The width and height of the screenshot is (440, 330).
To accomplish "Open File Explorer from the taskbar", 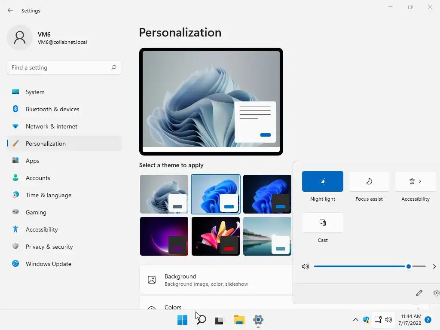I will pyautogui.click(x=239, y=320).
